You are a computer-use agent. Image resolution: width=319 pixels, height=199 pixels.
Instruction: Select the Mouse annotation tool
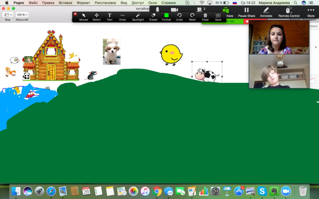pos(84,17)
